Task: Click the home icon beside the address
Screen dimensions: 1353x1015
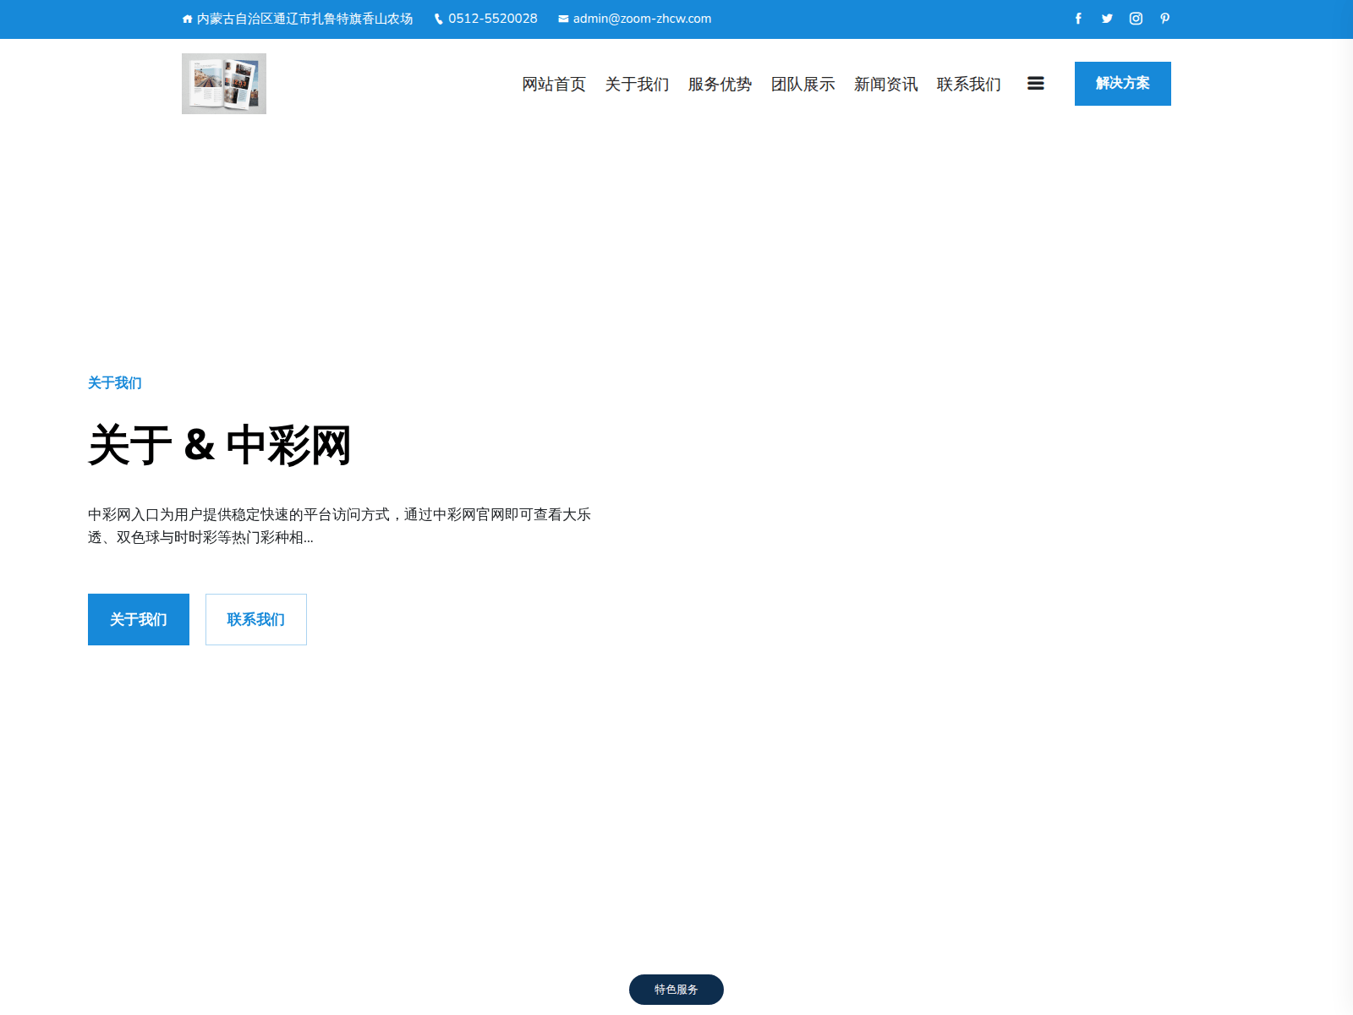Action: click(186, 18)
